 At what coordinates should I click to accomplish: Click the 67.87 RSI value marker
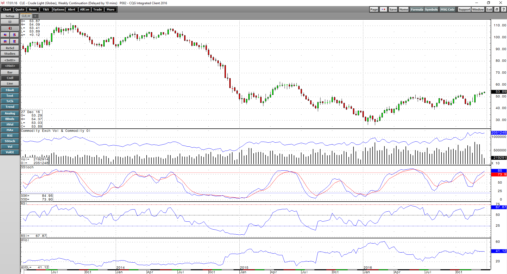pos(499,207)
